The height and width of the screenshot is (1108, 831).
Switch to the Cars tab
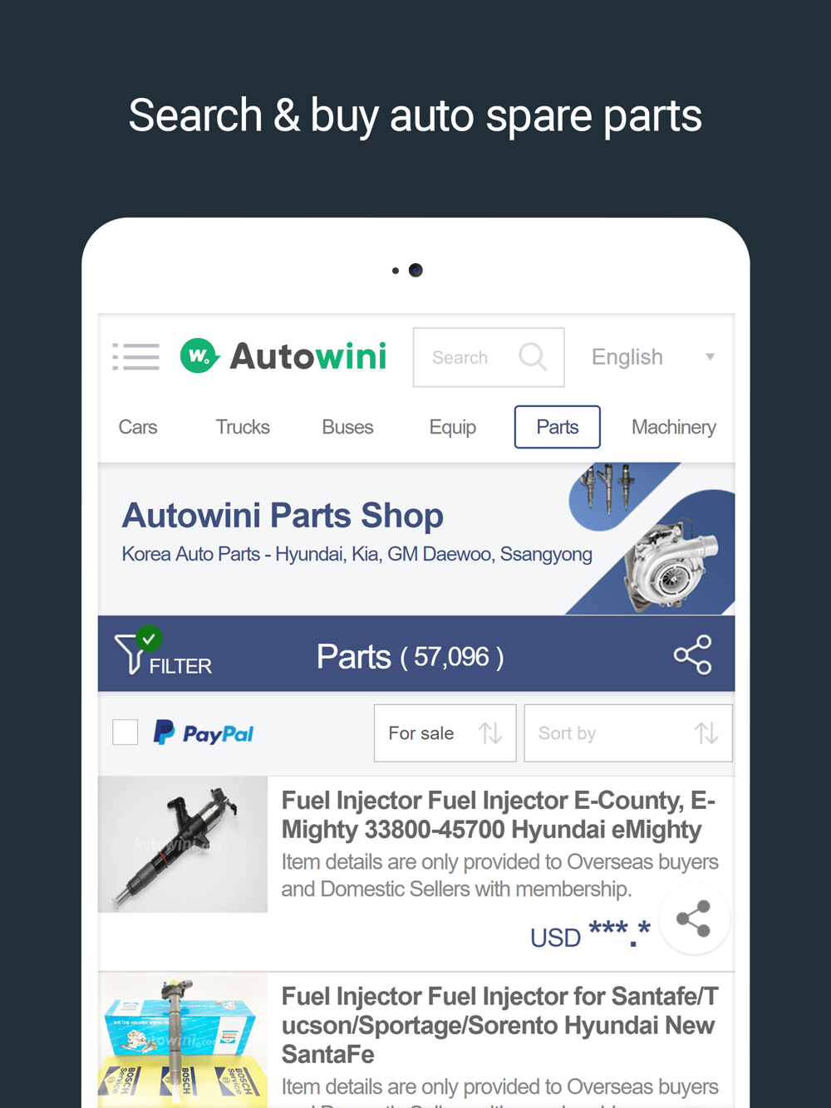138,427
